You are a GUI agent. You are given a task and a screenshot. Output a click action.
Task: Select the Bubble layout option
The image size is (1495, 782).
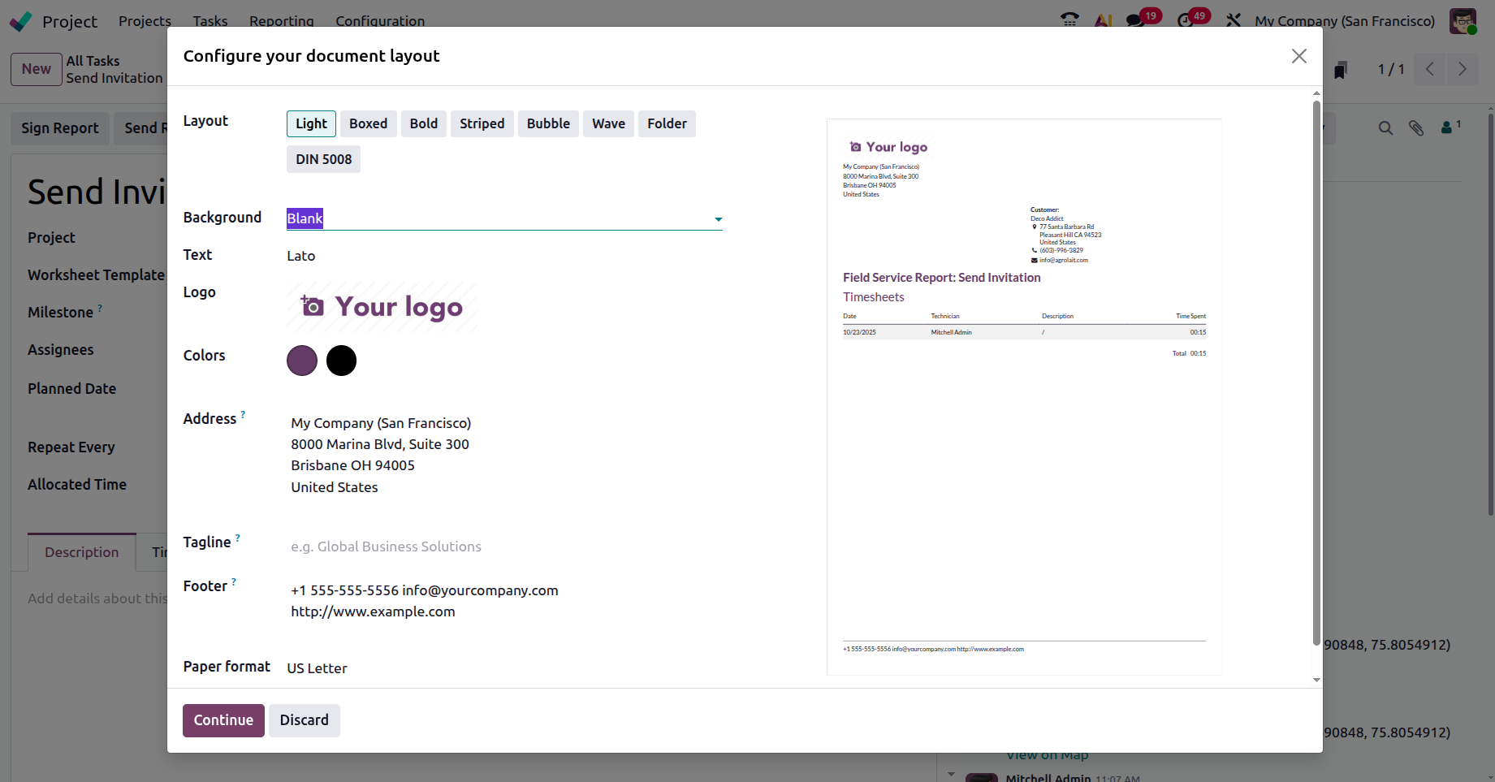pos(548,123)
